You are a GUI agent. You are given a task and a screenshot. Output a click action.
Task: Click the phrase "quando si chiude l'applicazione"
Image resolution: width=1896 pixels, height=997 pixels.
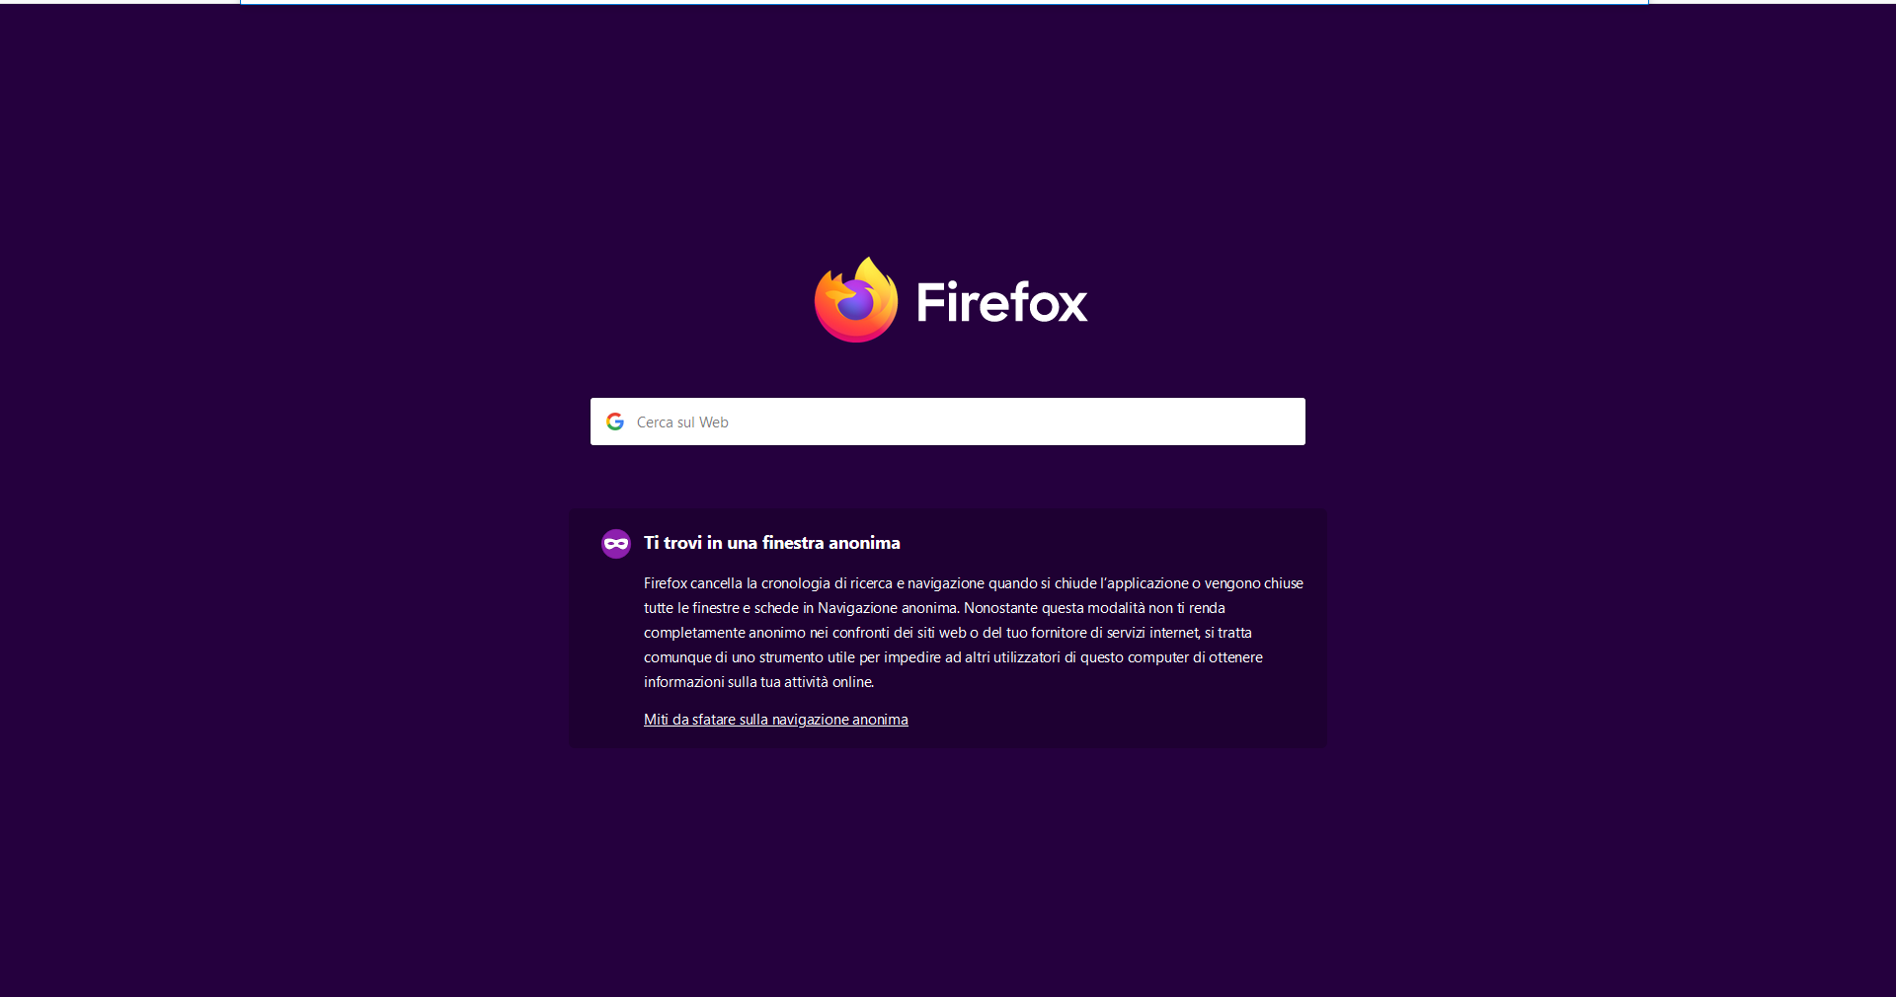1088,583
